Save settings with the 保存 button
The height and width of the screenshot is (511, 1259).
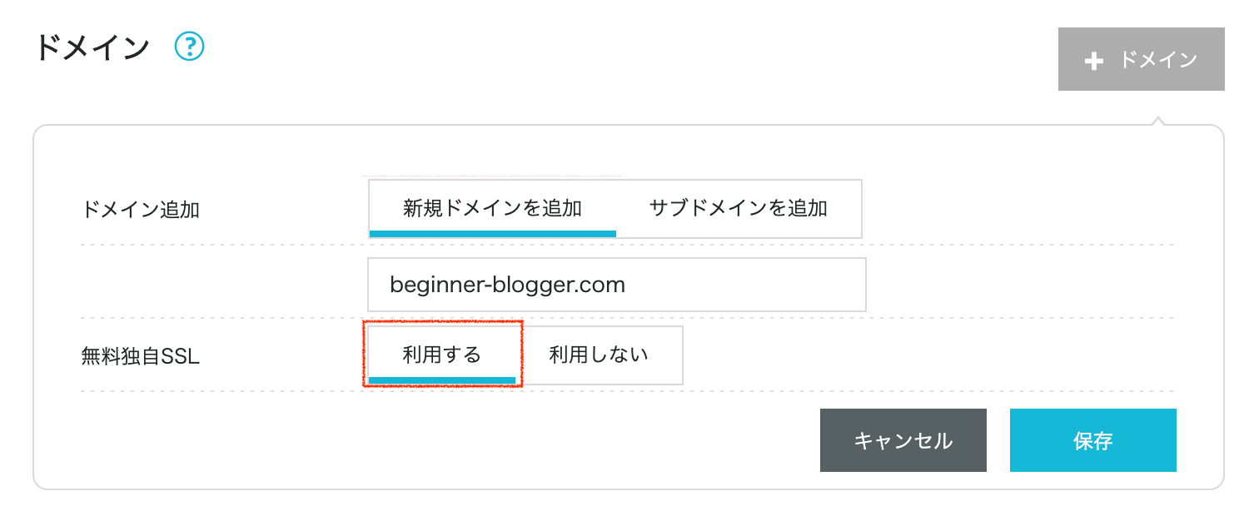[x=1092, y=440]
